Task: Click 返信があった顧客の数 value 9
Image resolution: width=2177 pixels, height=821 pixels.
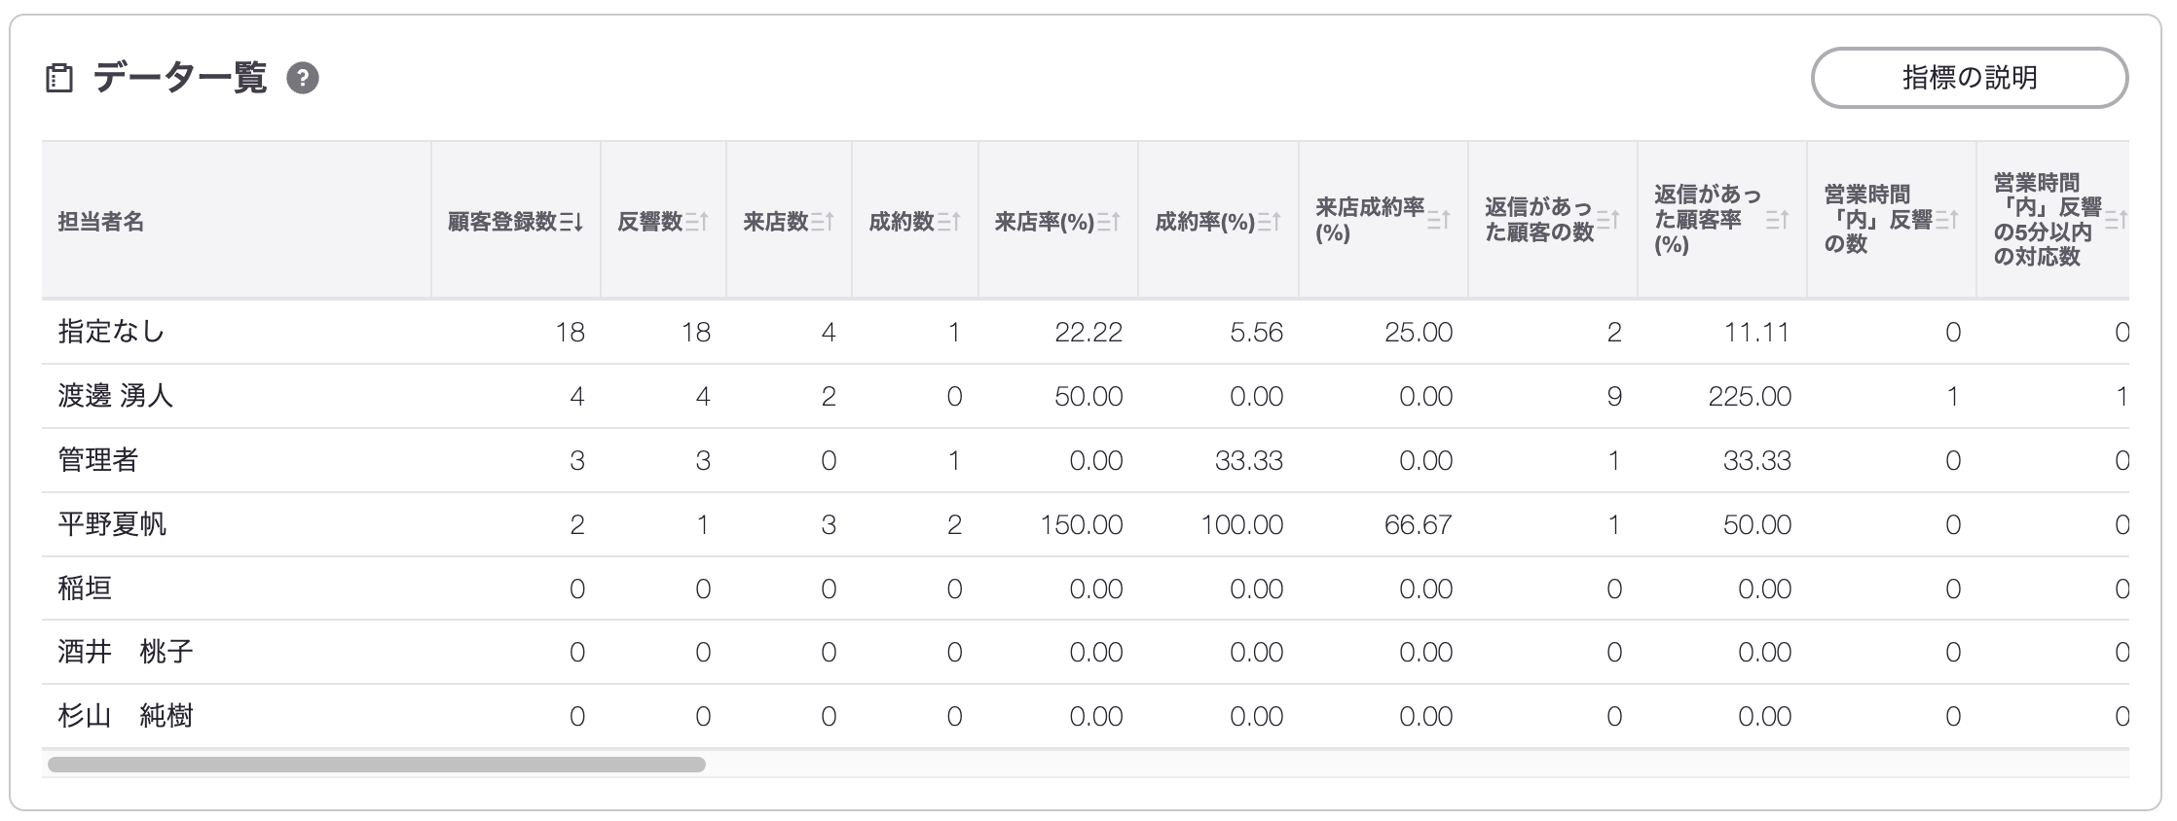Action: (1614, 397)
